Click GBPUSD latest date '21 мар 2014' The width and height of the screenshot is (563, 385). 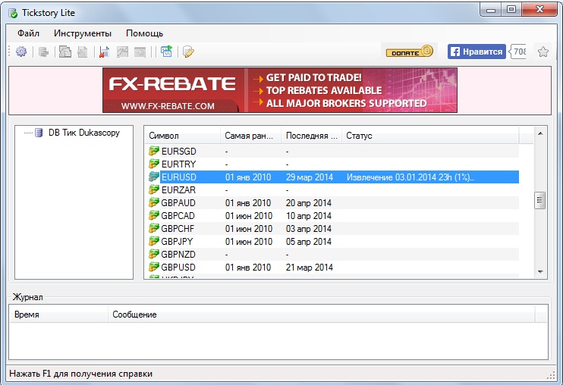309,268
